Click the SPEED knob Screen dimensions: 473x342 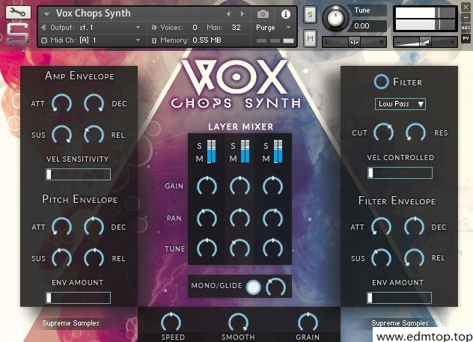pyautogui.click(x=171, y=323)
